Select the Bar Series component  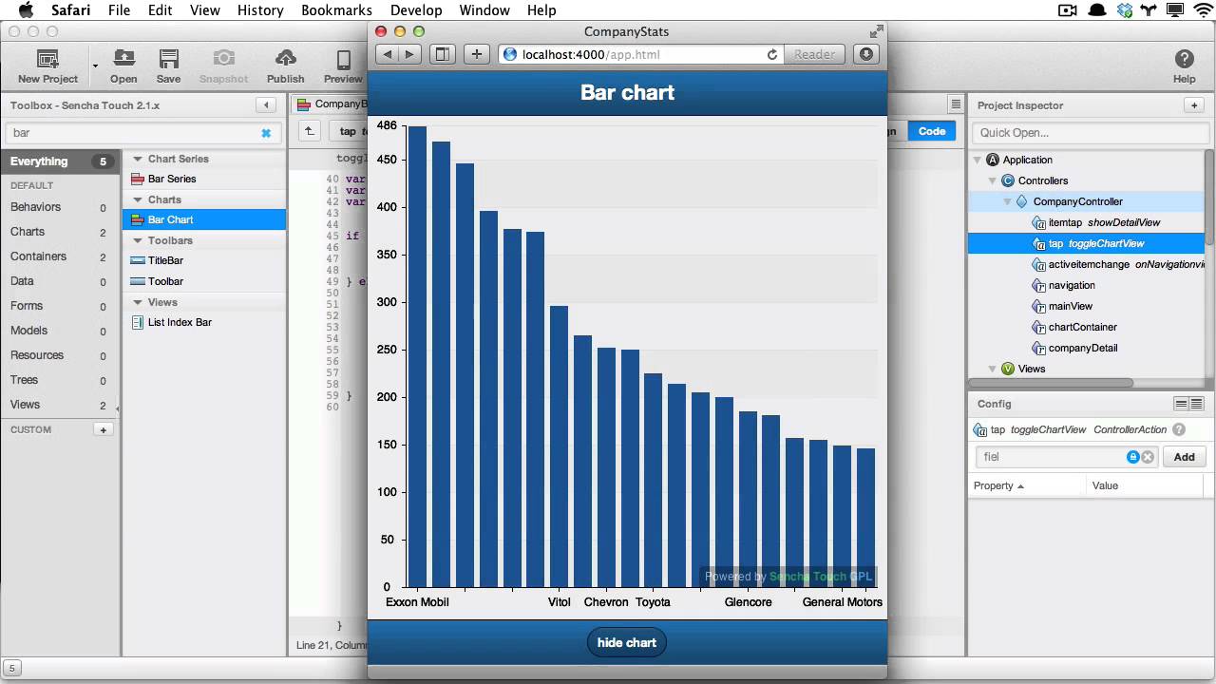click(x=204, y=179)
